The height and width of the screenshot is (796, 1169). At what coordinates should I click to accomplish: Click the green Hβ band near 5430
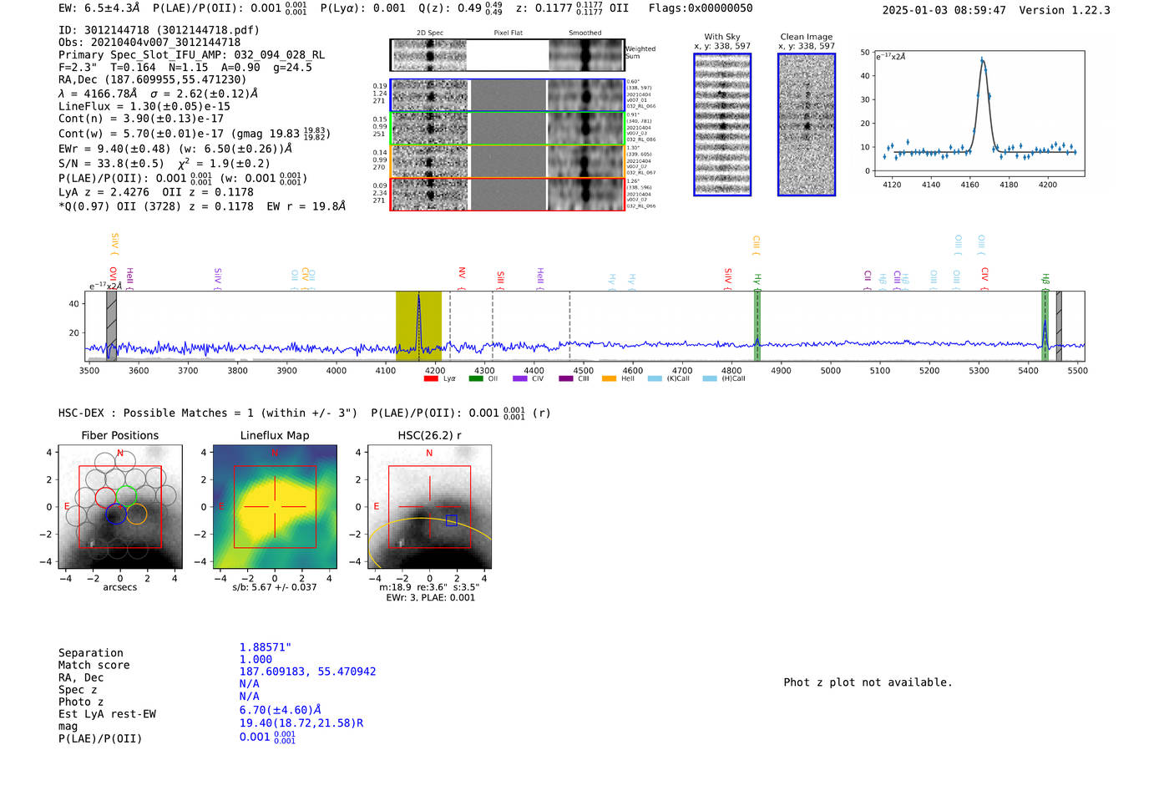coord(1045,326)
